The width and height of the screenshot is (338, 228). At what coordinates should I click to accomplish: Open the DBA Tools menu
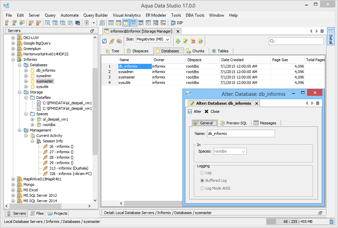click(x=195, y=15)
